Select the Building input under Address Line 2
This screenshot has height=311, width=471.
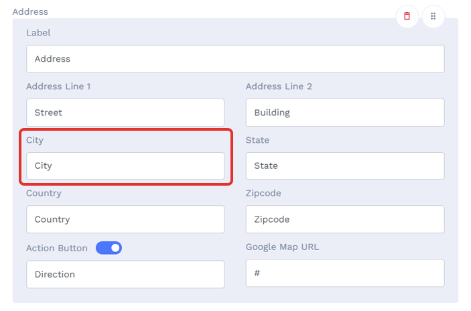(x=345, y=113)
